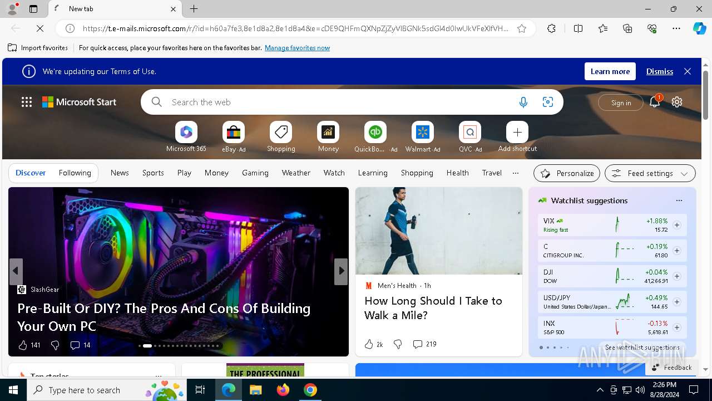
Task: Open File Explorer from taskbar
Action: tap(256, 390)
